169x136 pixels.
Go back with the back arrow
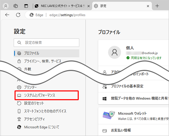(7, 15)
